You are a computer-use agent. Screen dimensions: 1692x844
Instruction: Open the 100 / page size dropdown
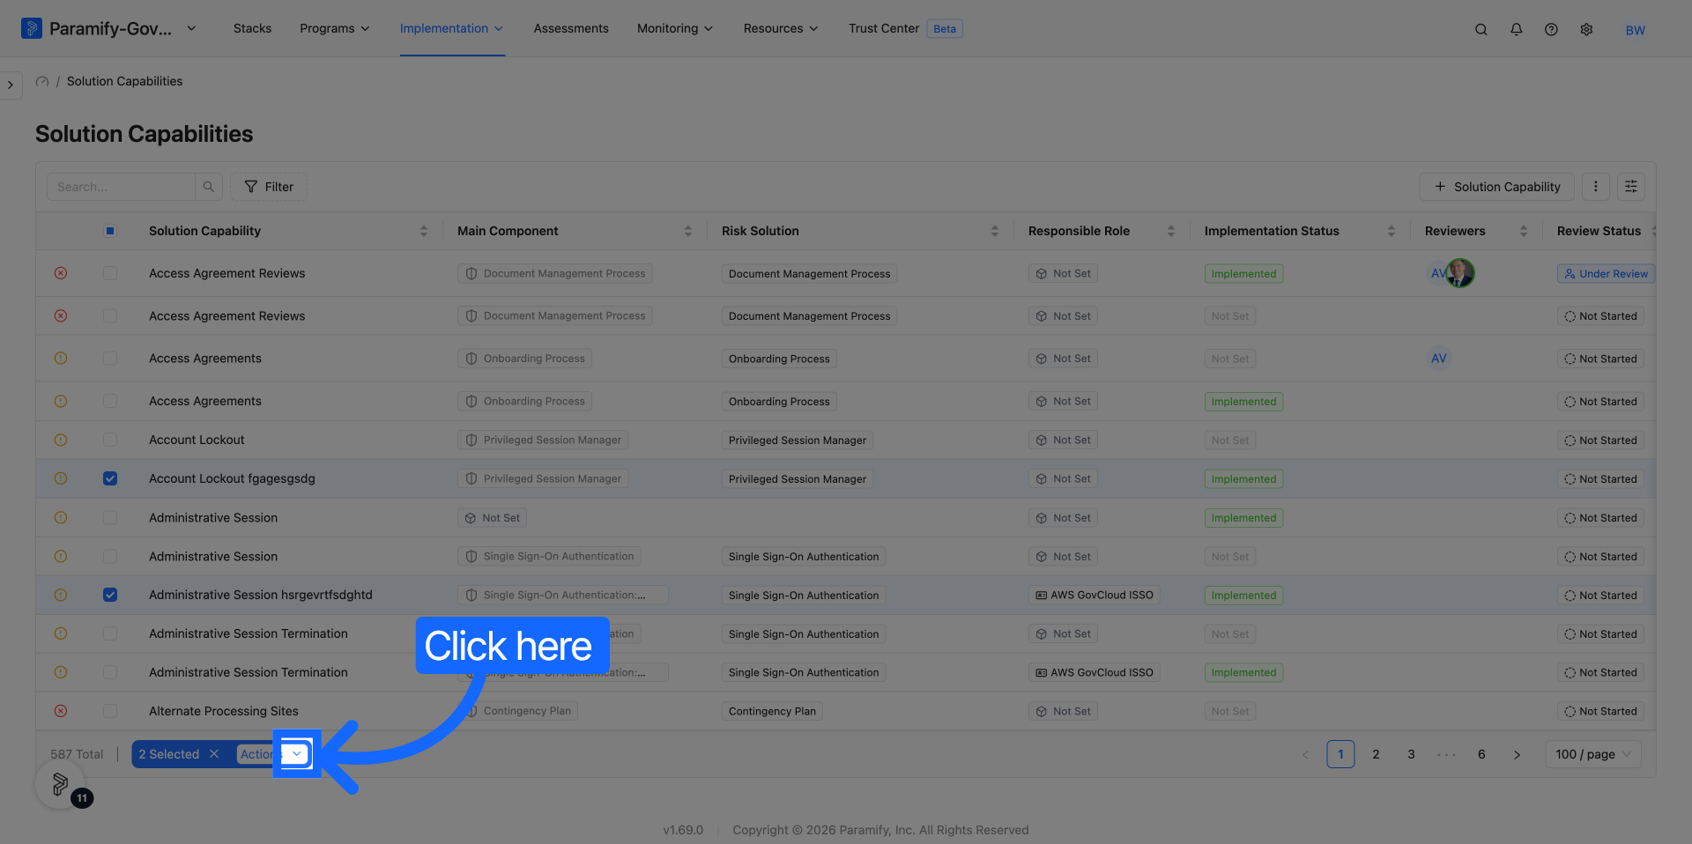(1593, 754)
